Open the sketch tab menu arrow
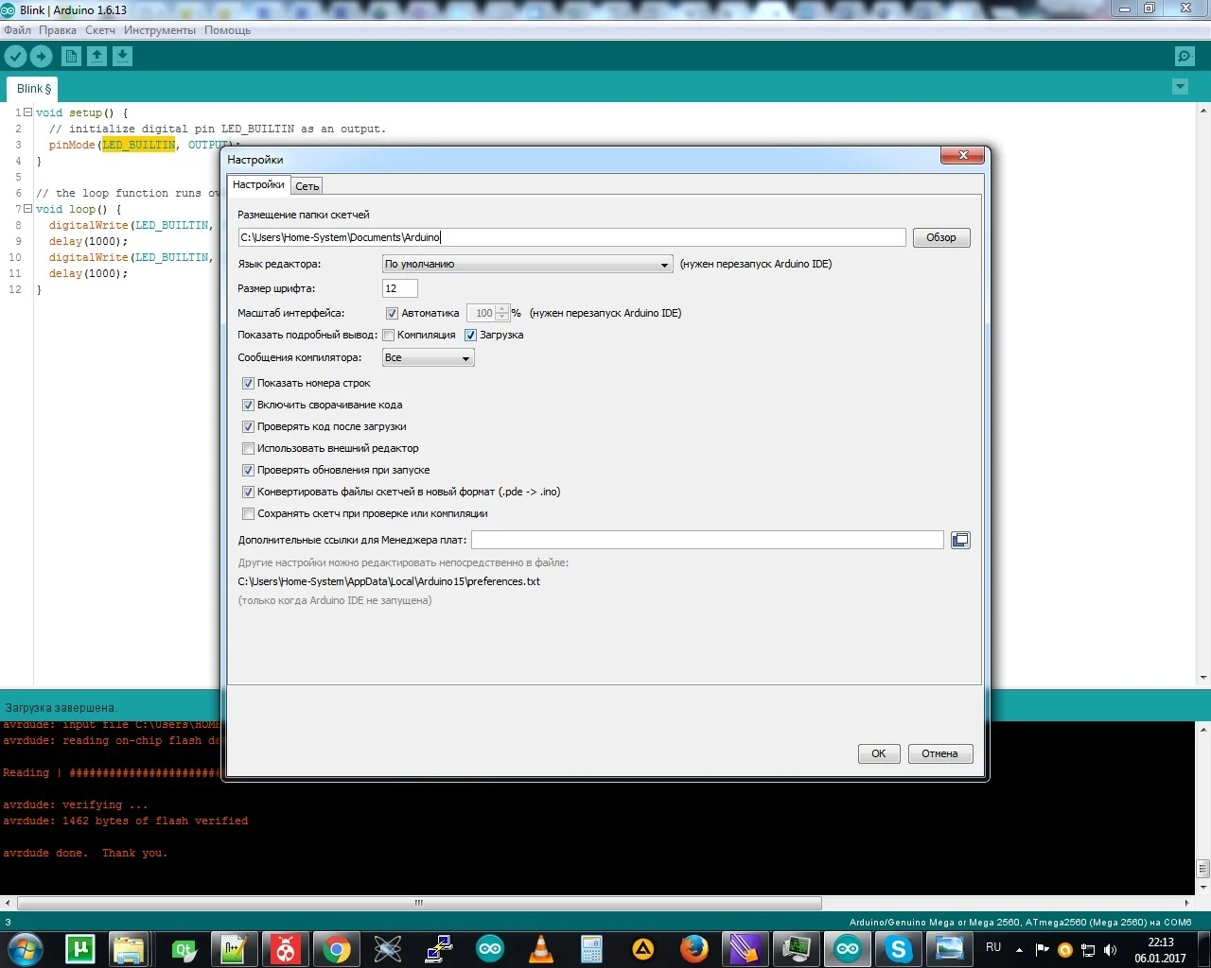The height and width of the screenshot is (968, 1211). (x=1180, y=87)
